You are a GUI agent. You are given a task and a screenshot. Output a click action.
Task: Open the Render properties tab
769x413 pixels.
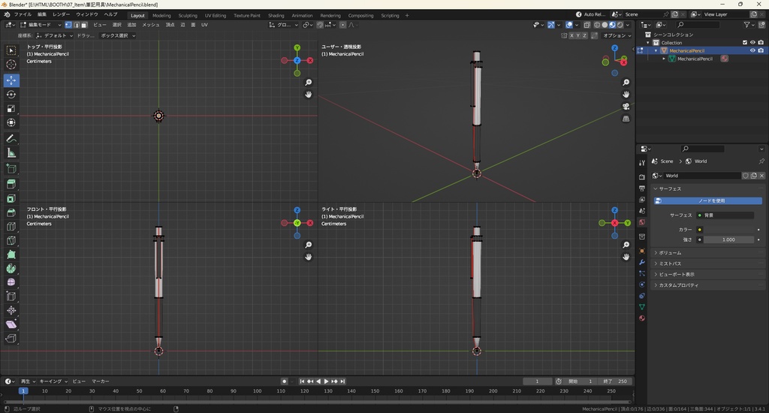pos(642,176)
